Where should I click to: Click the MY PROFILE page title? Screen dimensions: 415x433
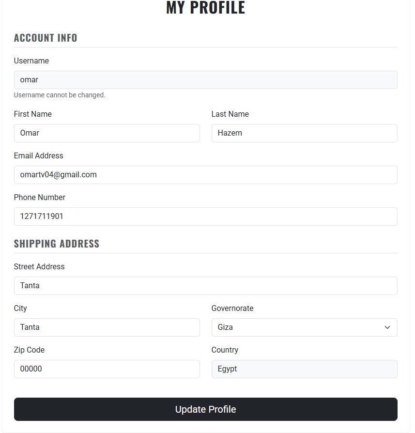pos(205,8)
